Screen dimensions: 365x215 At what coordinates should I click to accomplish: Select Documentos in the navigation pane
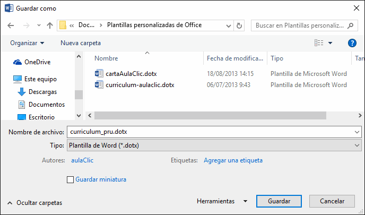(47, 105)
